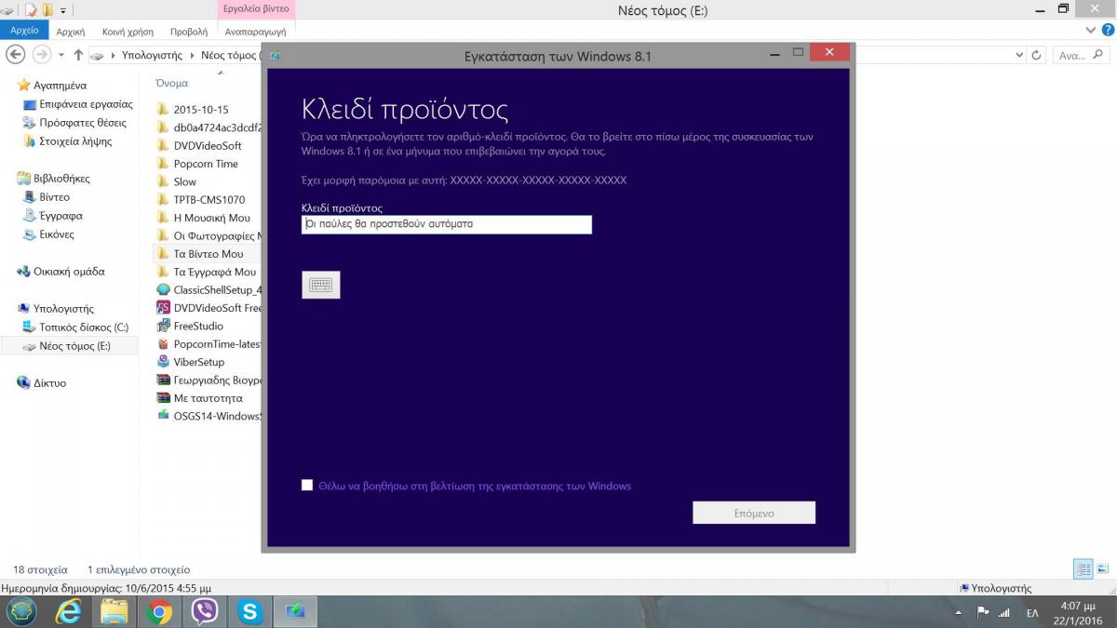Image resolution: width=1117 pixels, height=628 pixels.
Task: Switch to the Αρχική ribbon tab
Action: pos(71,31)
